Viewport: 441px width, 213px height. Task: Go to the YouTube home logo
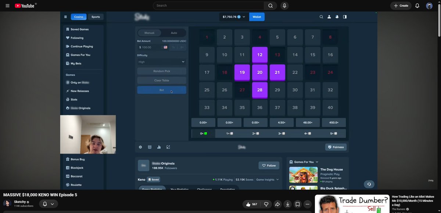(x=25, y=5)
